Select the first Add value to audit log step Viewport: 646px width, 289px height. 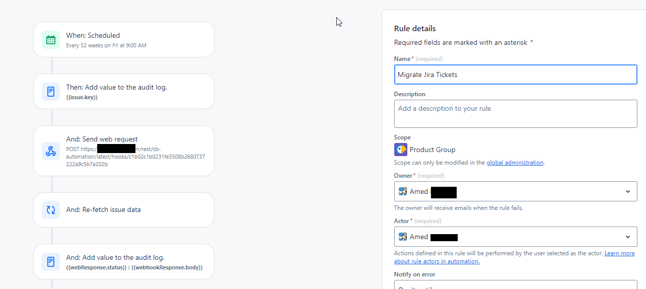click(124, 92)
